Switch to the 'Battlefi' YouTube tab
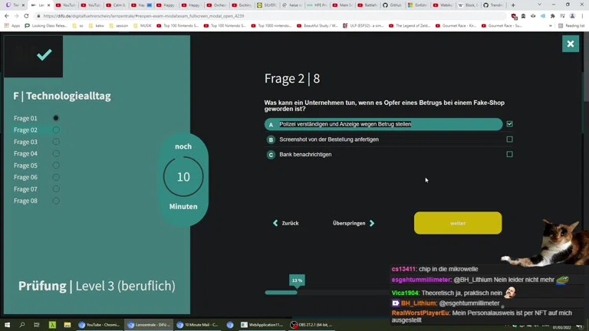589x331 pixels. (367, 5)
